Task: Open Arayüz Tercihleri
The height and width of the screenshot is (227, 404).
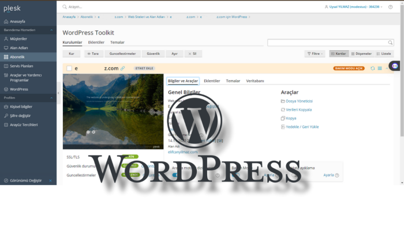Action: point(24,124)
